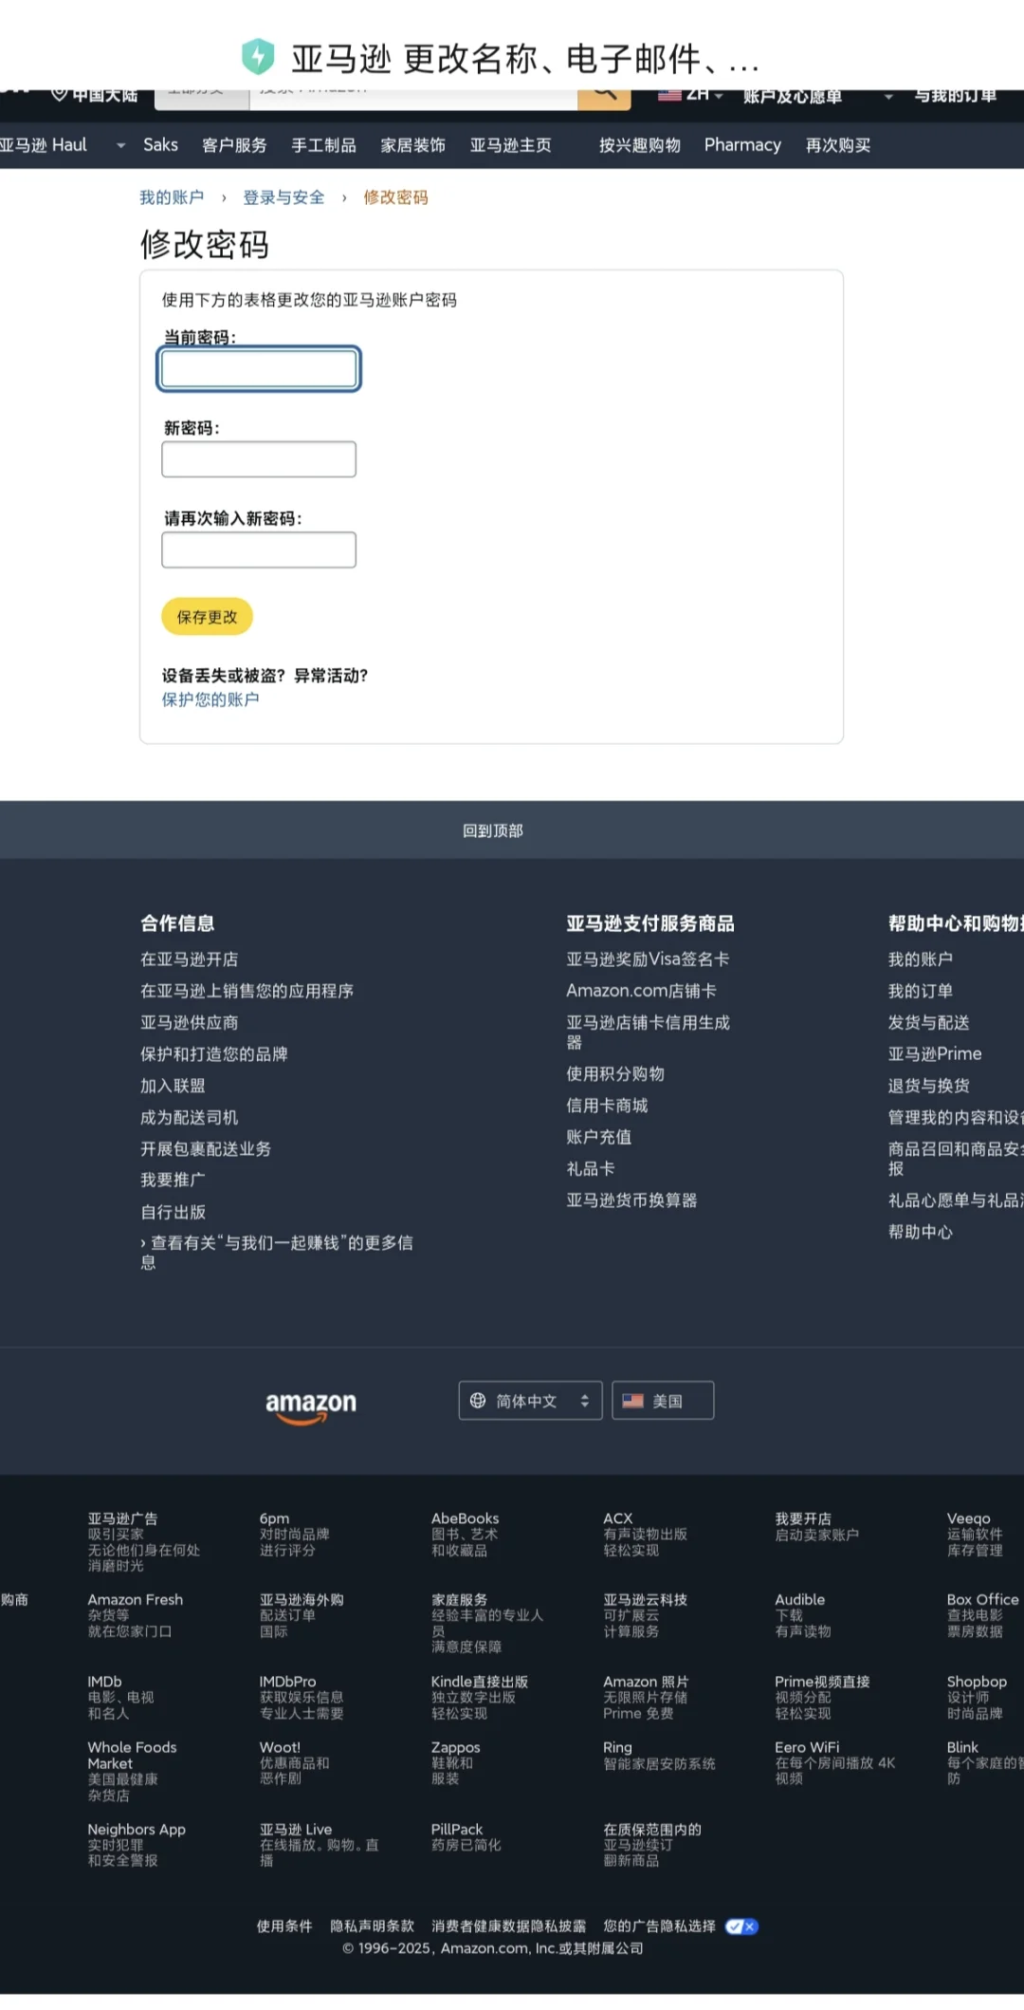Image resolution: width=1024 pixels, height=2010 pixels.
Task: Open 消费者健康数据隐私披露 link
Action: click(508, 1926)
